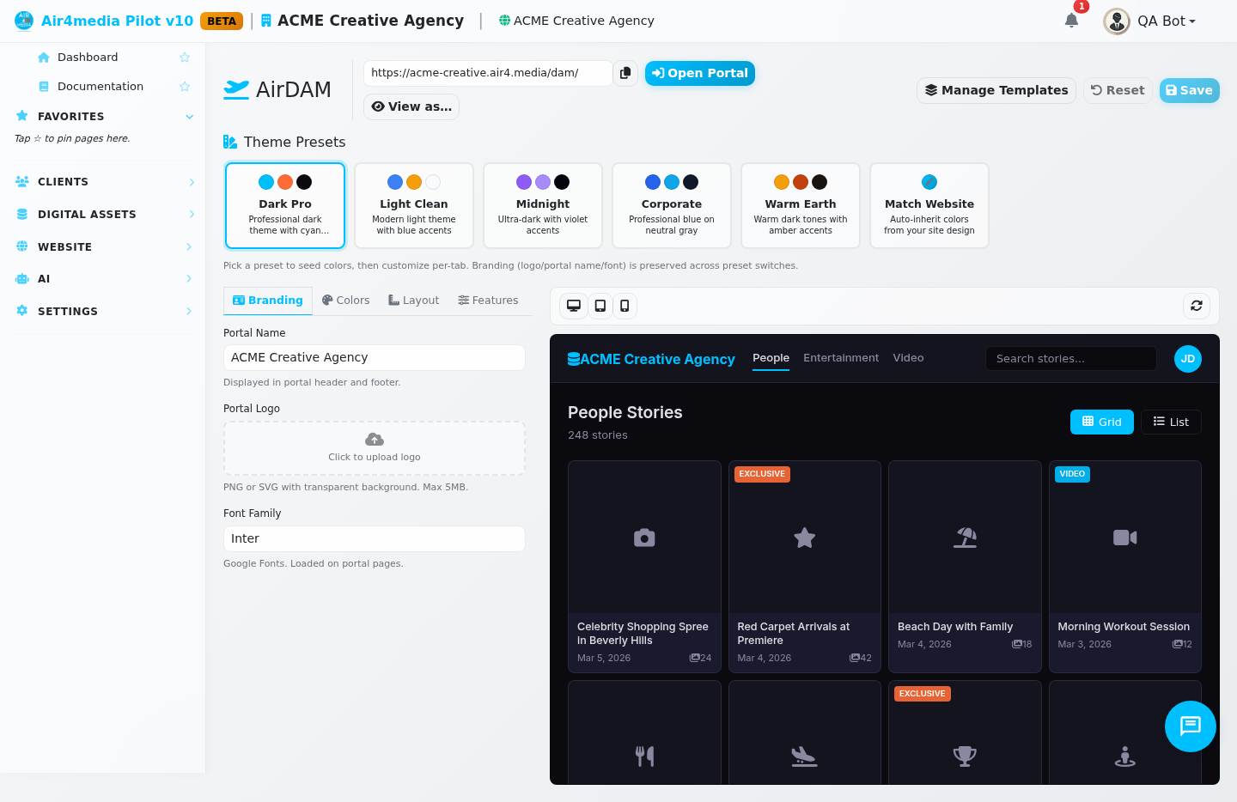Click the Portal Name input field
The height and width of the screenshot is (802, 1237).
(375, 357)
